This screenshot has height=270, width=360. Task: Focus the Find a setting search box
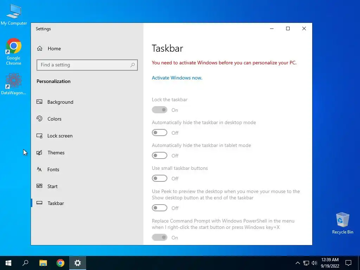point(87,65)
